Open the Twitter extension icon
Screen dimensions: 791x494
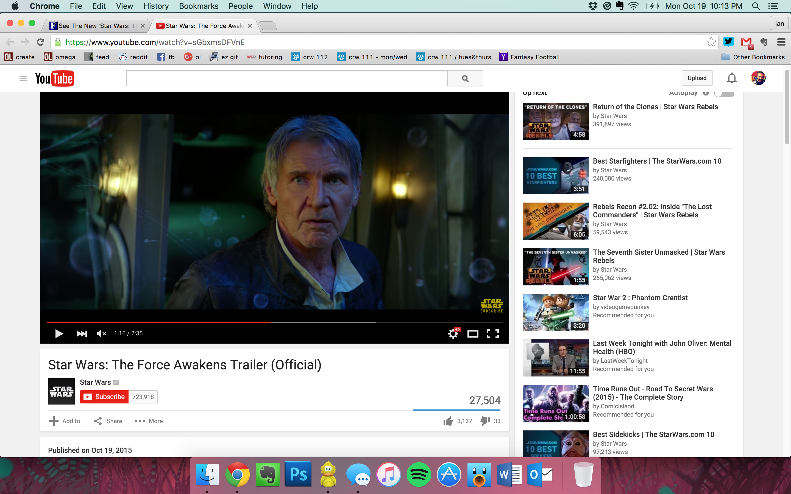coord(729,42)
